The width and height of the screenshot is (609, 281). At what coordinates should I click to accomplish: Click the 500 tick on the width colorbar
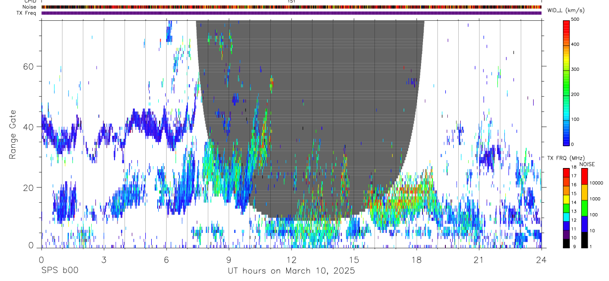(576, 19)
